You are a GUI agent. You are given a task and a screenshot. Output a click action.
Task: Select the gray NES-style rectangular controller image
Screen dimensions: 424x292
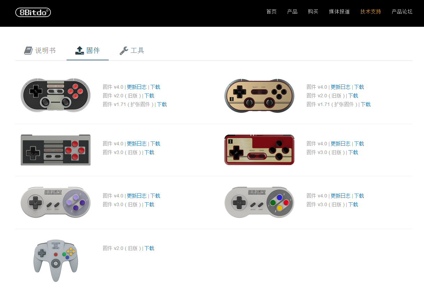[56, 150]
